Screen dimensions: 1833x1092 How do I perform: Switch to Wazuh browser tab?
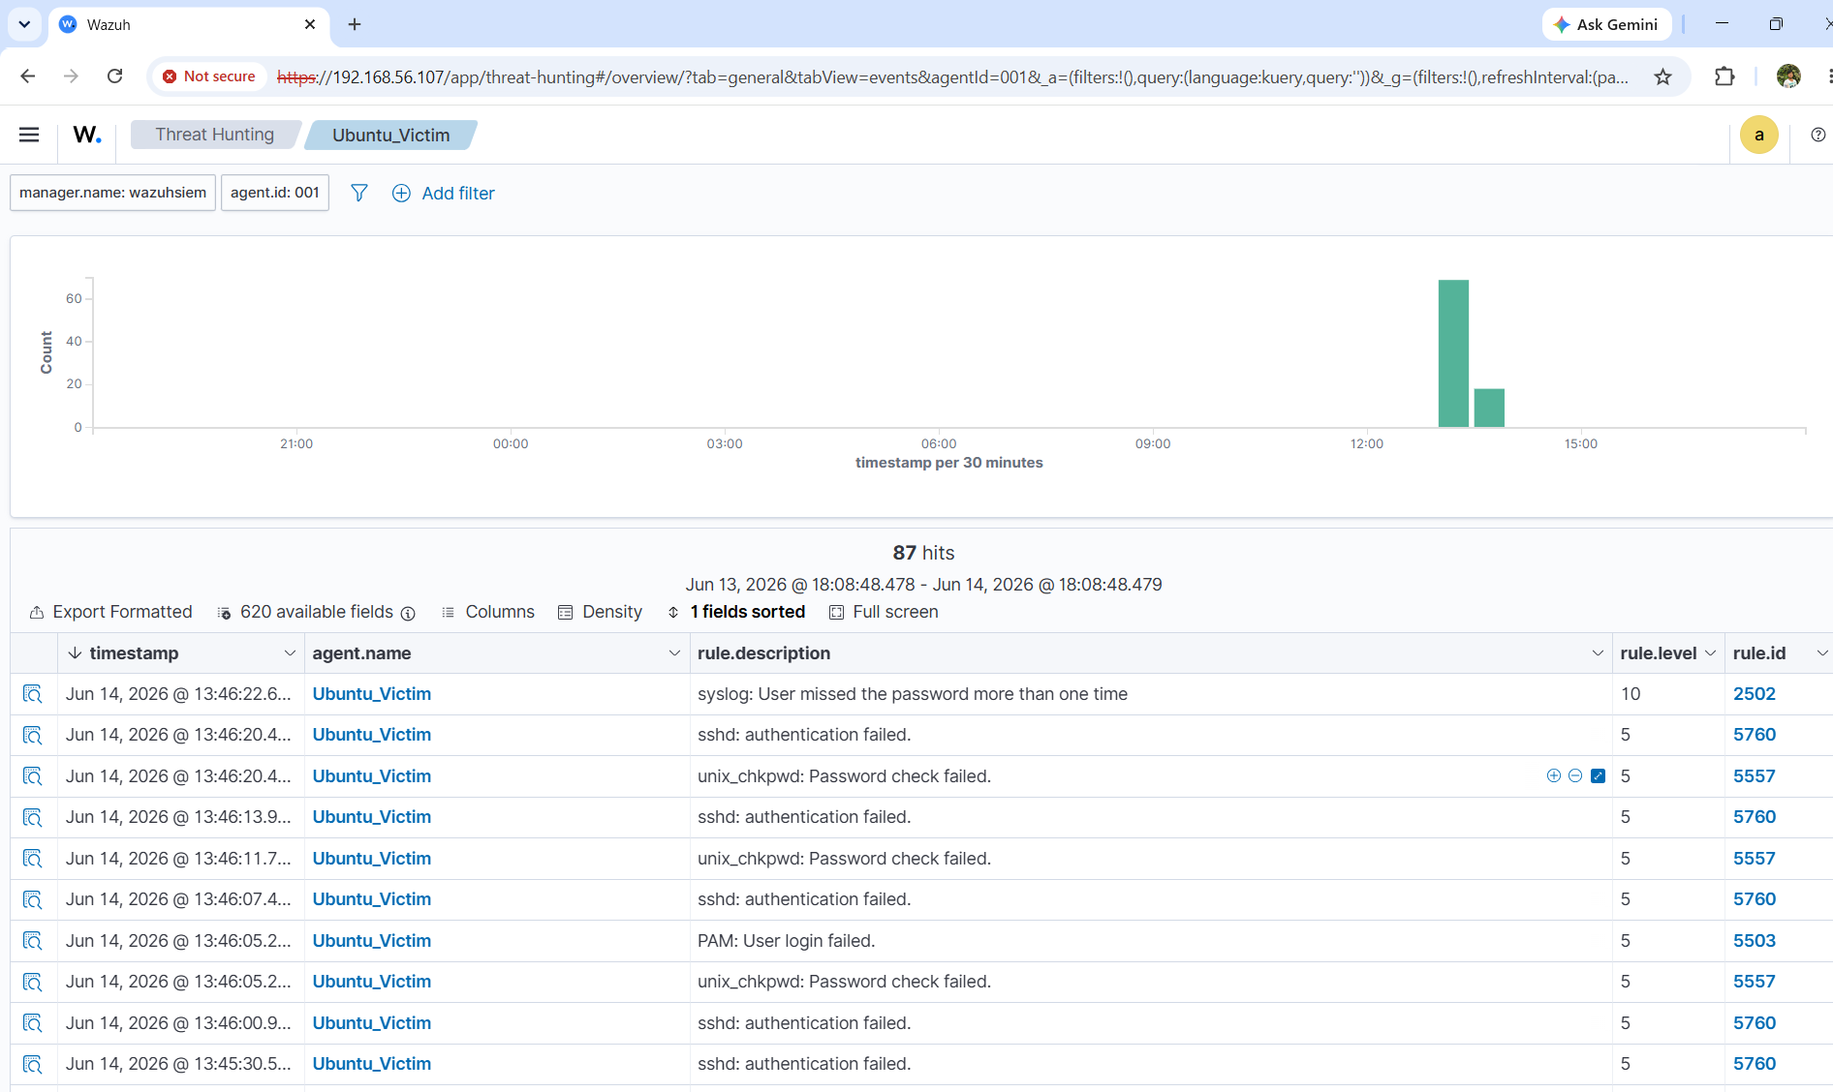point(189,24)
